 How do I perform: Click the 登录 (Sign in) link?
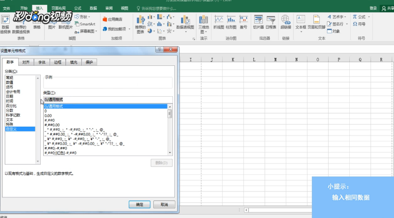coord(373,8)
